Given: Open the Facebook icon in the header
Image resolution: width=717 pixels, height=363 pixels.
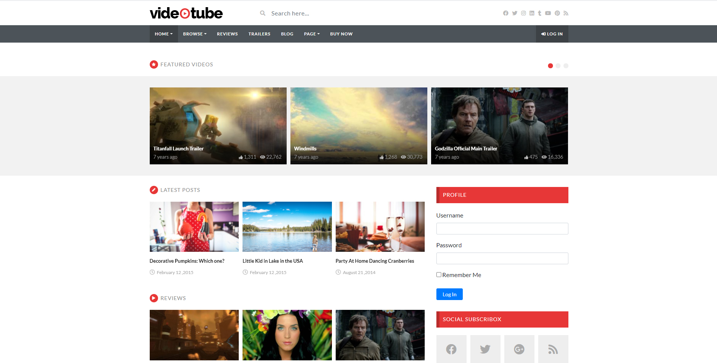Looking at the screenshot, I should coord(505,13).
